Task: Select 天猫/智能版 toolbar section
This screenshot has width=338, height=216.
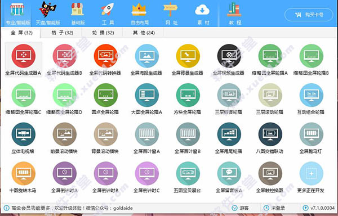Action: tap(48, 13)
